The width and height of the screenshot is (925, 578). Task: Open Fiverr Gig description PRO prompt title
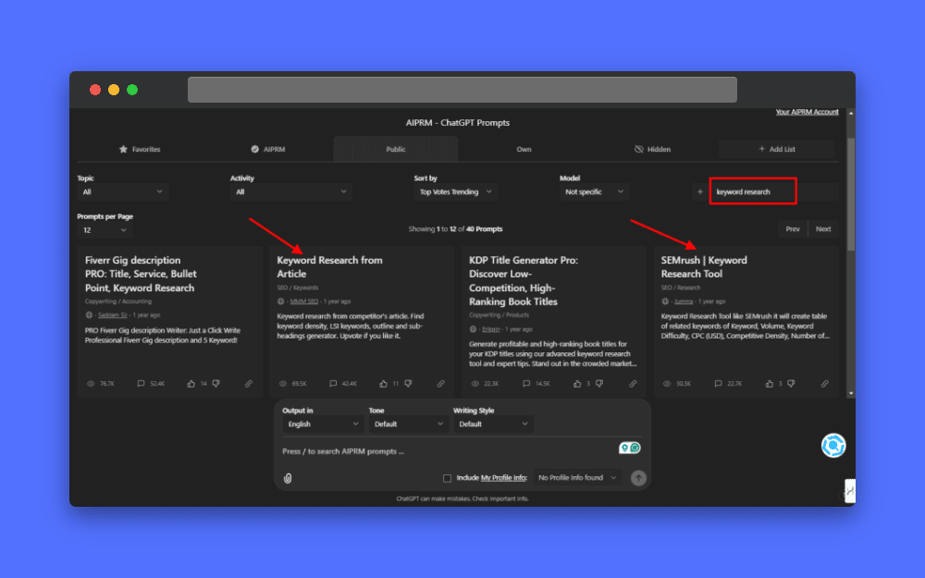click(141, 275)
